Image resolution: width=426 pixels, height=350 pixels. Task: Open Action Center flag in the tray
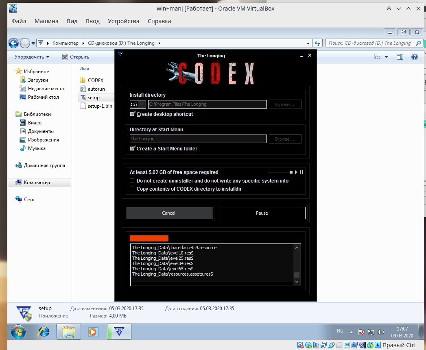(361, 332)
